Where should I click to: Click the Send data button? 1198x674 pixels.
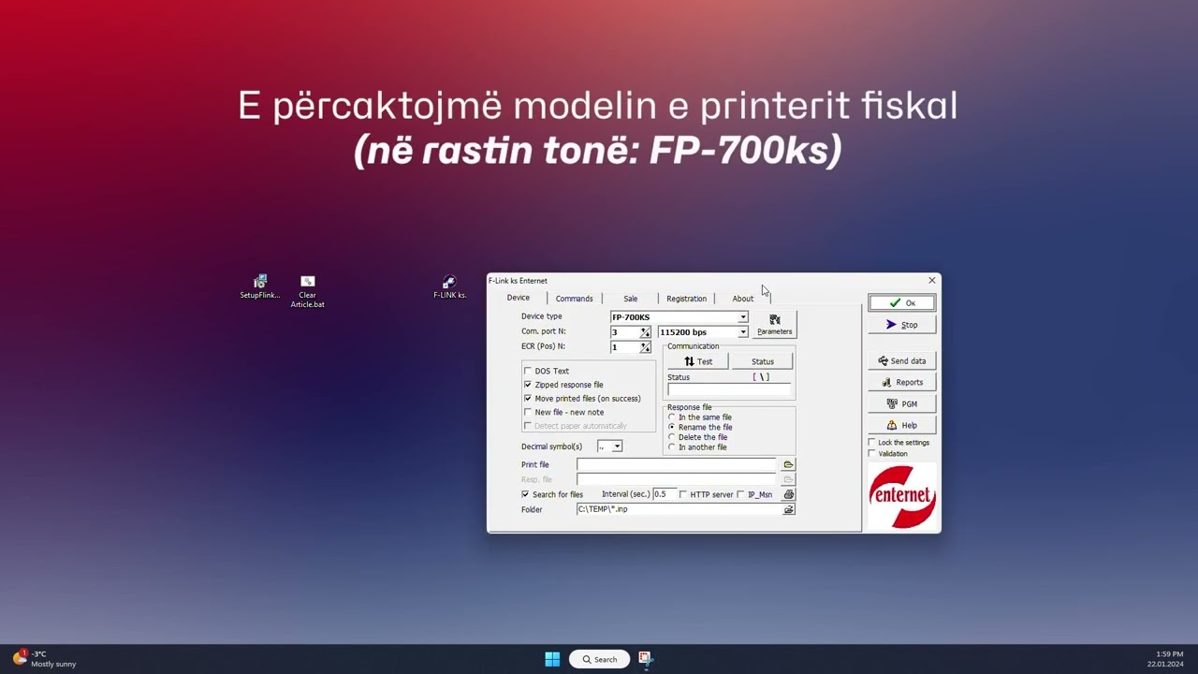[901, 361]
